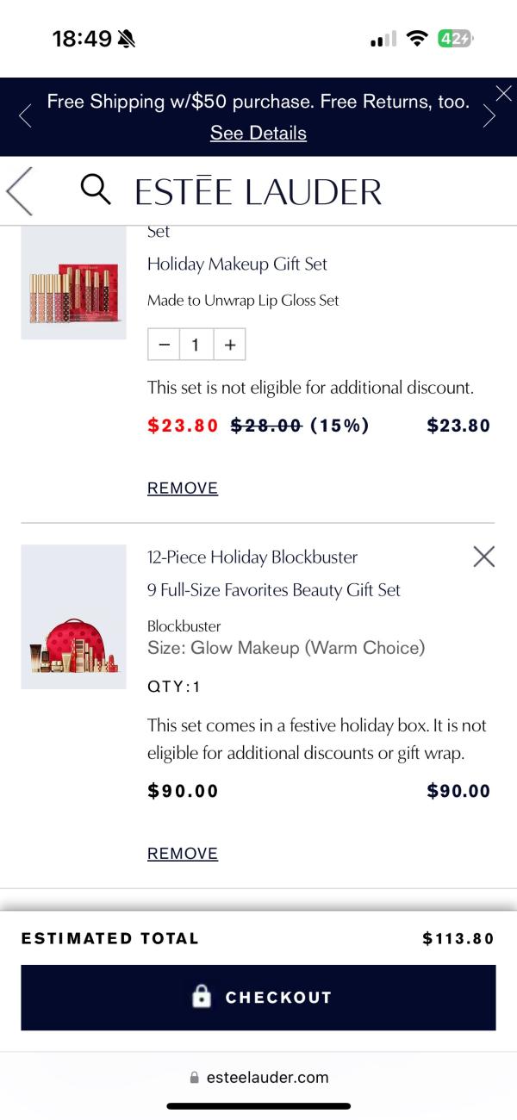Open search with the magnifying glass icon
The image size is (517, 1120).
96,190
